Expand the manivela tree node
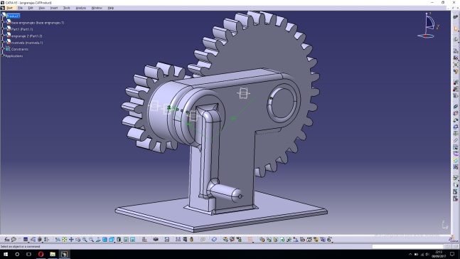Image resolution: width=460 pixels, height=259 pixels. pos(3,42)
